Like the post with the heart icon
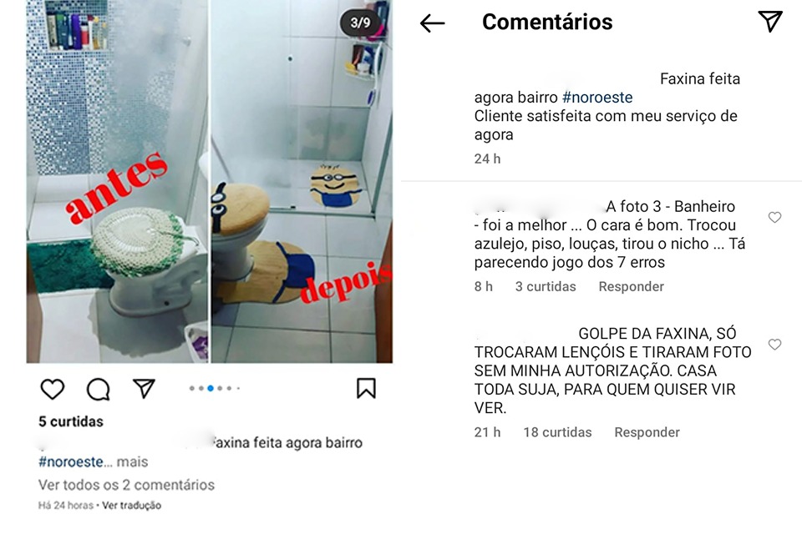 pyautogui.click(x=52, y=390)
